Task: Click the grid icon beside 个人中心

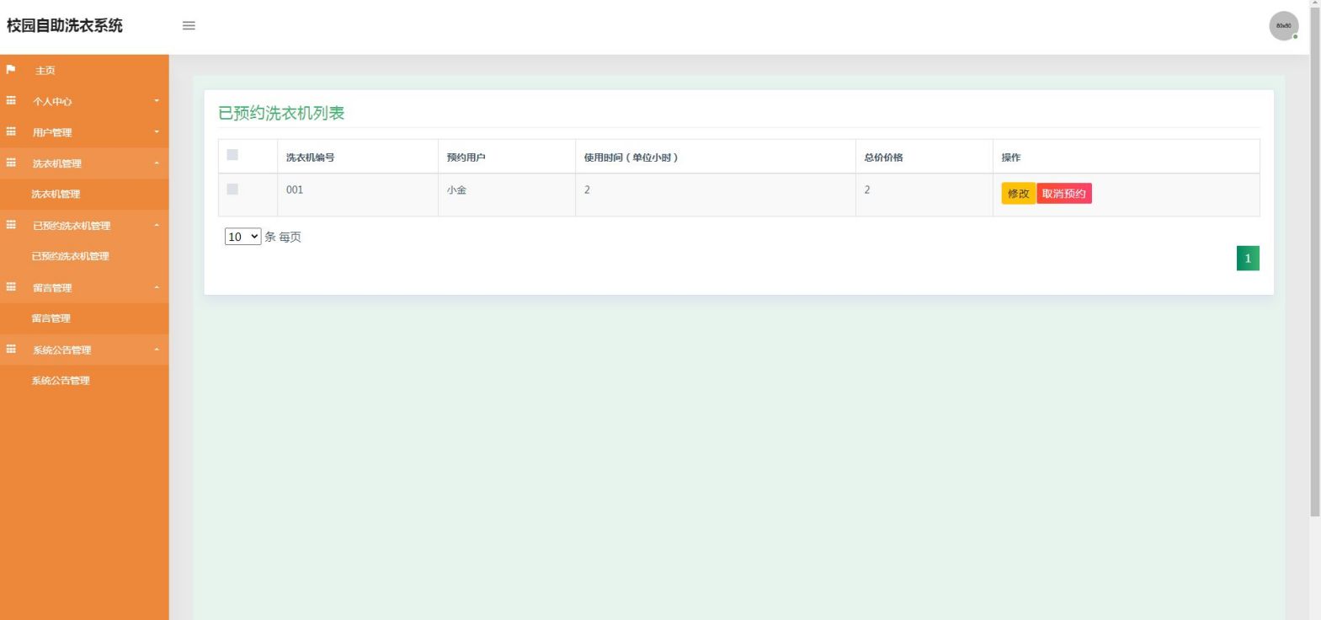Action: tap(11, 100)
